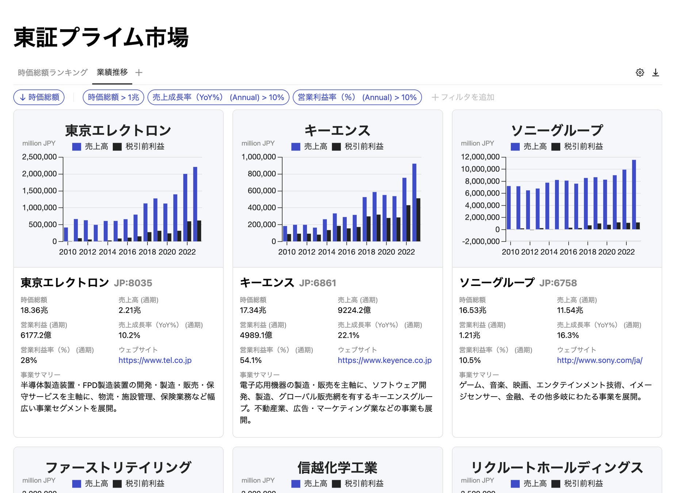Click the 28% operating margin value
Viewport: 680px width, 493px height.
(29, 360)
